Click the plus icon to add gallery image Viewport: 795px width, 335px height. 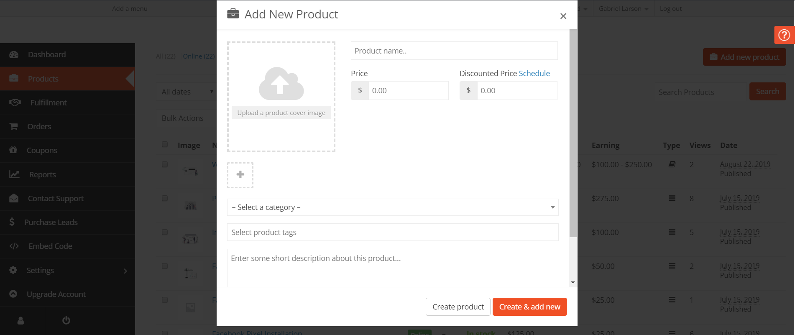[x=240, y=175]
